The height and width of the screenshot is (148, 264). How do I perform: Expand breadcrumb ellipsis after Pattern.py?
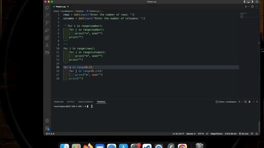[103, 11]
